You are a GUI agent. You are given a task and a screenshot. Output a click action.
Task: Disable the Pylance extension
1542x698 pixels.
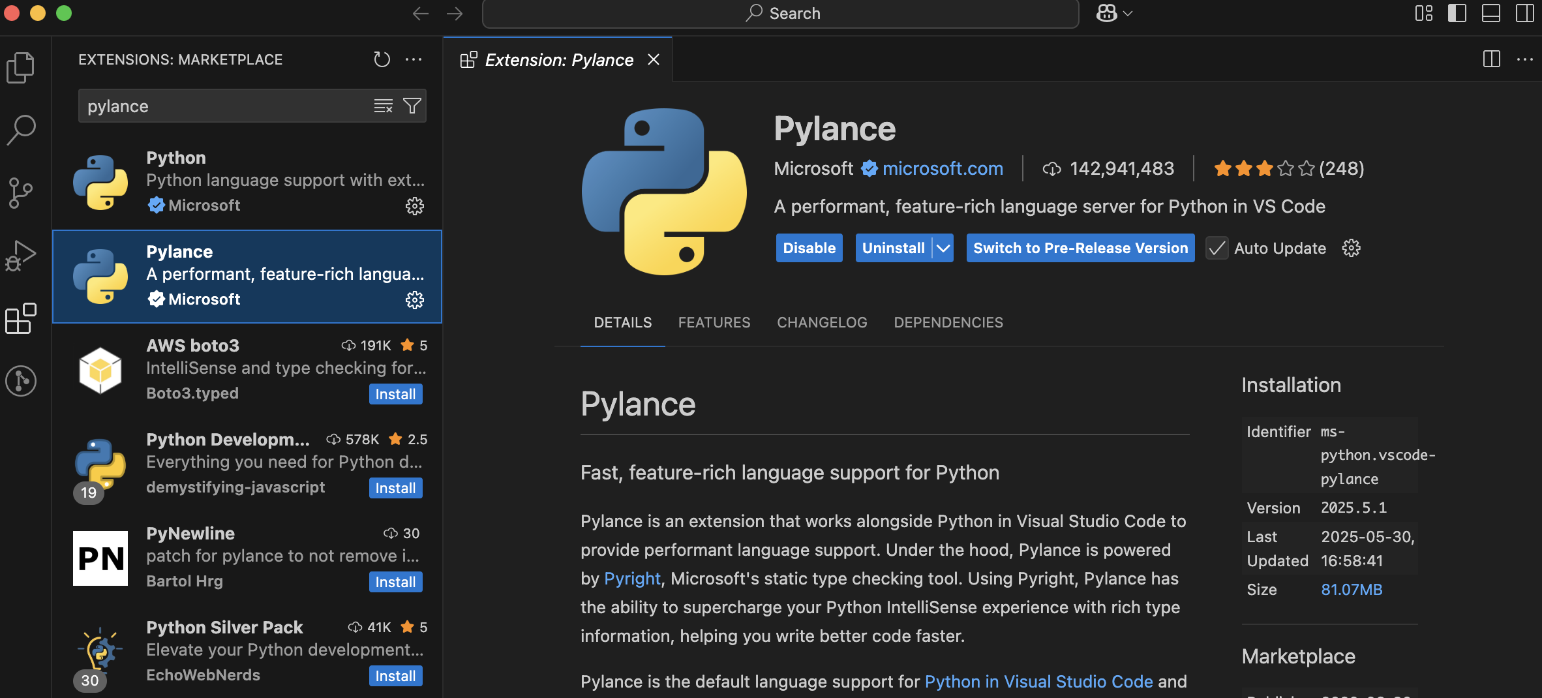tap(809, 248)
